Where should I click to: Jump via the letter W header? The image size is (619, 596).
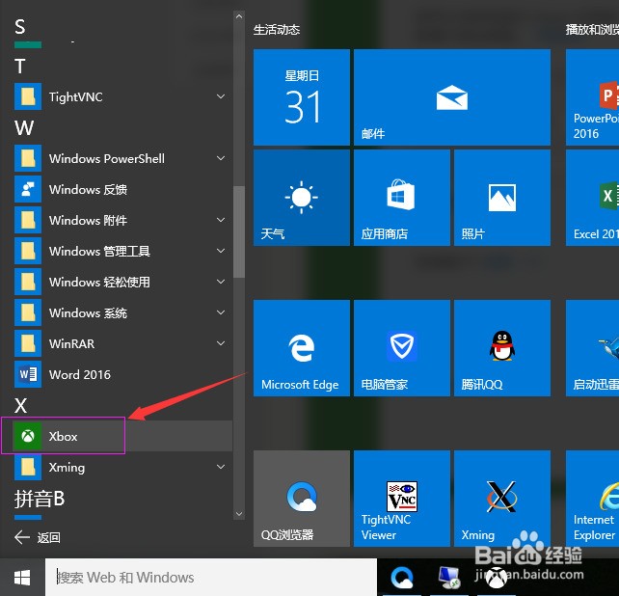(x=24, y=127)
